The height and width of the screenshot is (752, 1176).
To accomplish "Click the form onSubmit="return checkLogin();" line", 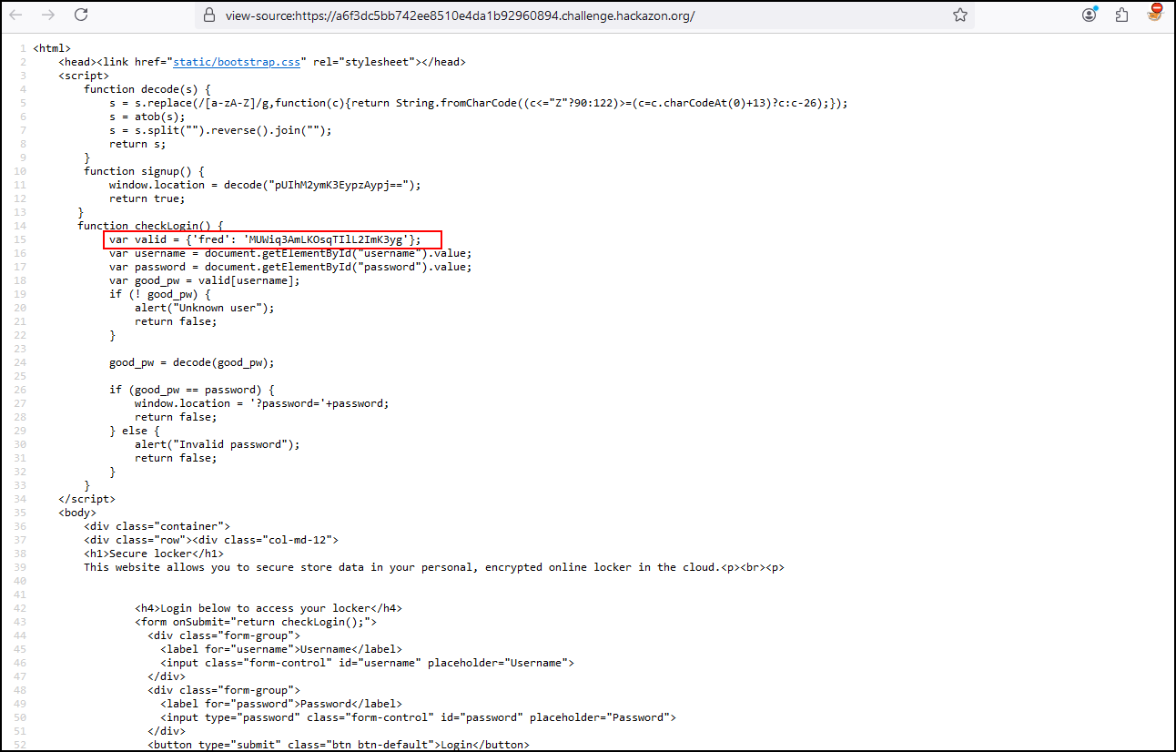I will tap(256, 622).
